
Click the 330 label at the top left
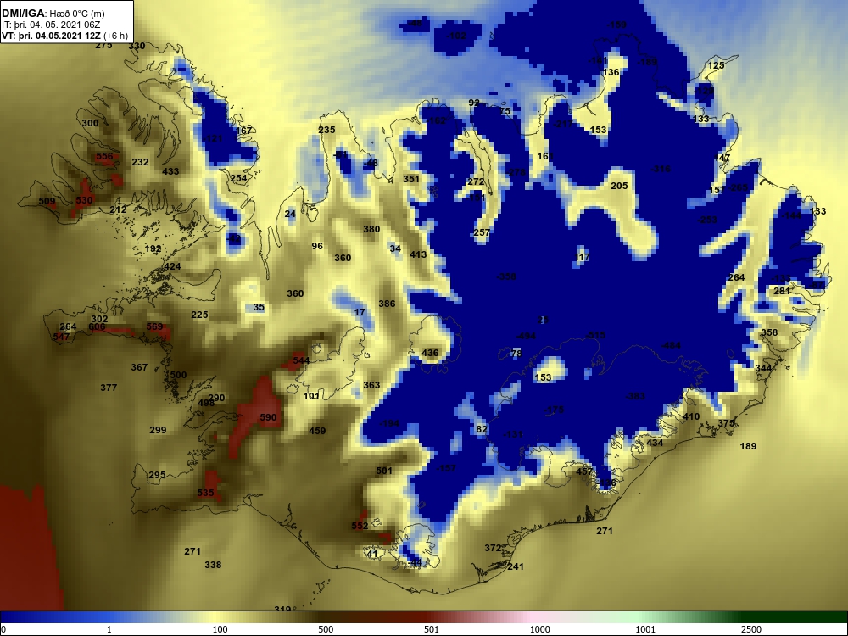click(137, 46)
